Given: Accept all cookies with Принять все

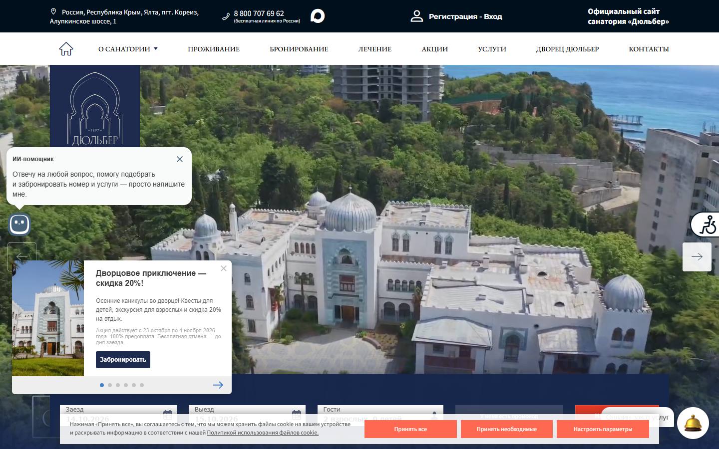Looking at the screenshot, I should click(x=410, y=429).
